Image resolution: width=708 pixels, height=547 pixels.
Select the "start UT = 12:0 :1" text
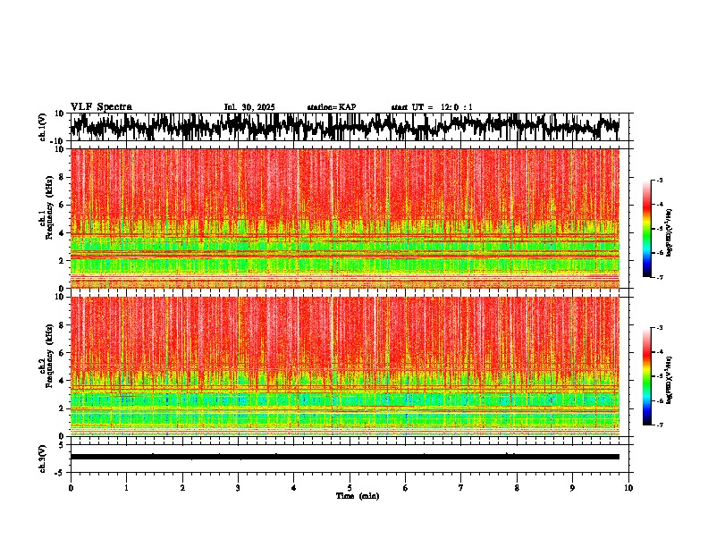[x=432, y=107]
